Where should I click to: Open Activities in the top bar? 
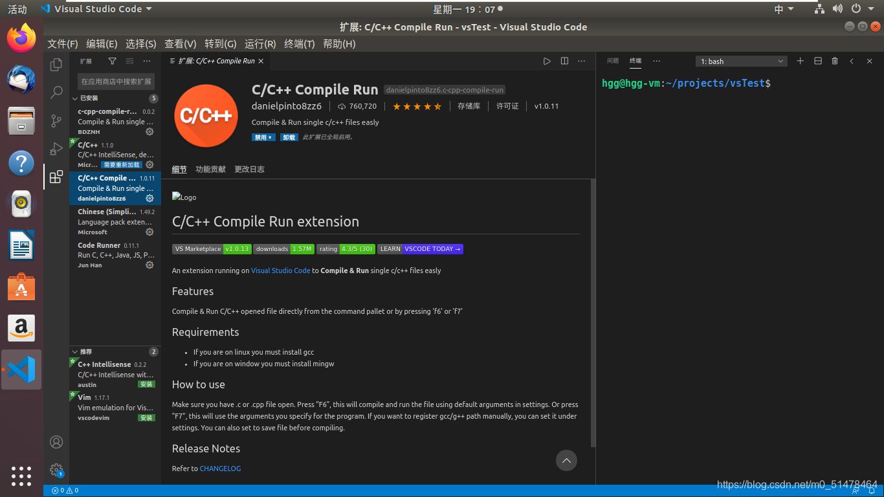(17, 9)
